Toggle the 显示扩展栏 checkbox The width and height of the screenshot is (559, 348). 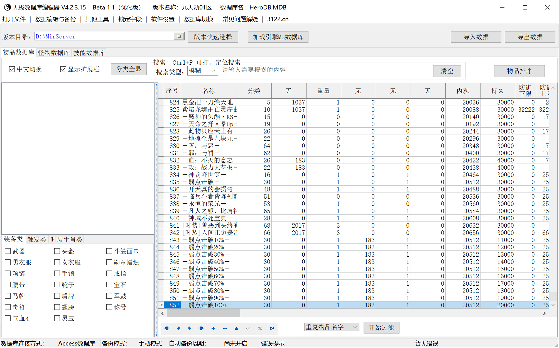(63, 69)
